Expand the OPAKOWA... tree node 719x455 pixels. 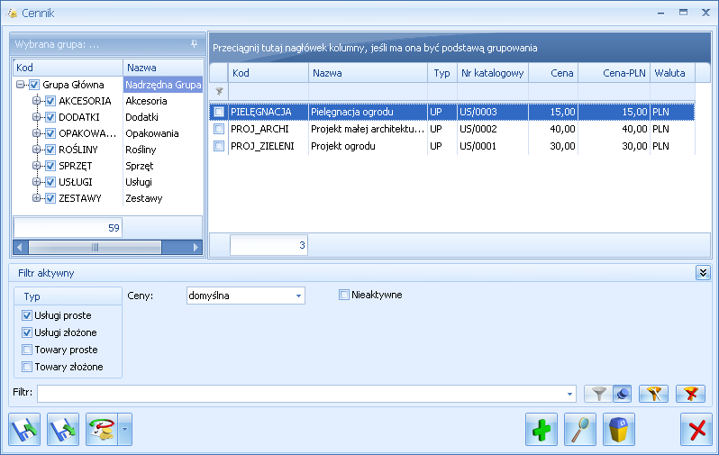(36, 133)
